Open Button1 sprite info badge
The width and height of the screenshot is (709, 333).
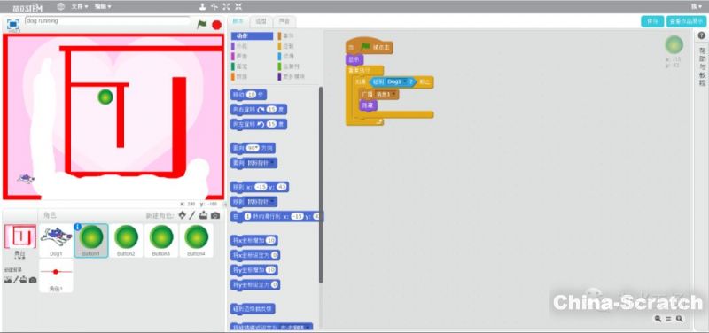click(78, 227)
